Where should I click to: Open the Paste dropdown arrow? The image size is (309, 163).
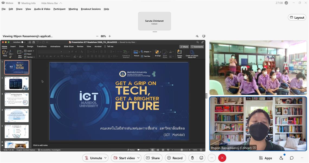pos(8,52)
